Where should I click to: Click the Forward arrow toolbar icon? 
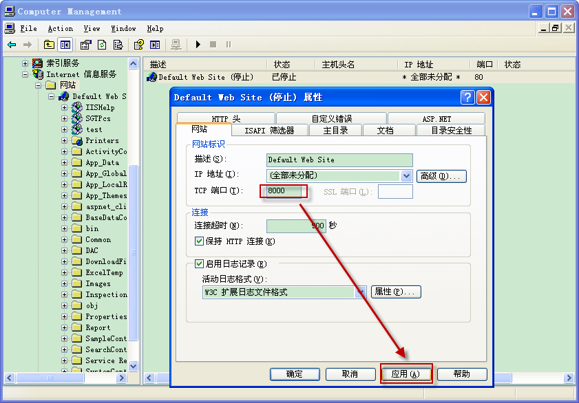pyautogui.click(x=28, y=45)
